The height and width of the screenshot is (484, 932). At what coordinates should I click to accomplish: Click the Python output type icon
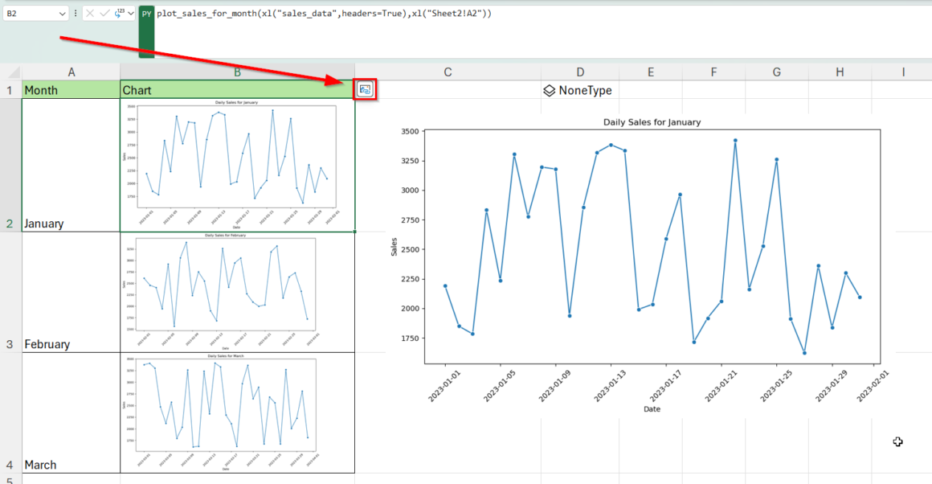click(119, 13)
